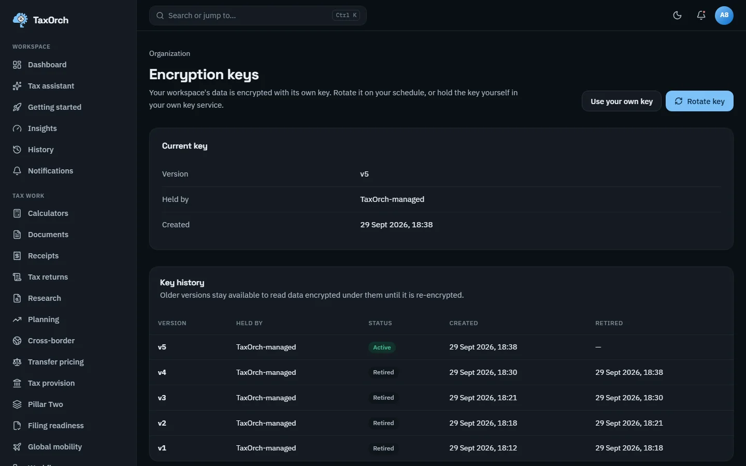Click the Receipts icon in sidebar
The image size is (746, 466).
coord(17,256)
